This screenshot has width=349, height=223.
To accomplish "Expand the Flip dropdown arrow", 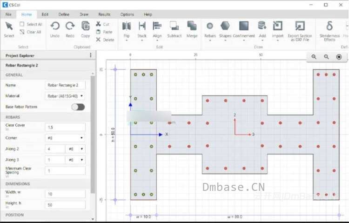I will [127, 41].
